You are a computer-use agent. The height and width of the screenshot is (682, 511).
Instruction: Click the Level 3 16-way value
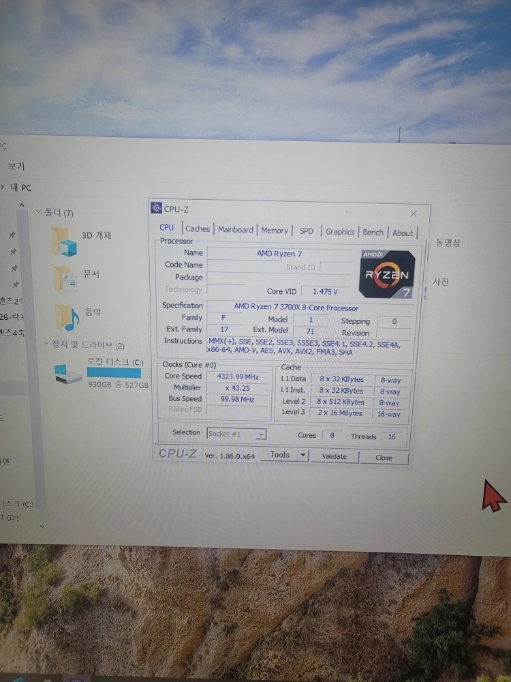point(388,414)
